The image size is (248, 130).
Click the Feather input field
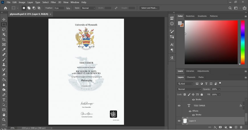coord(59,8)
